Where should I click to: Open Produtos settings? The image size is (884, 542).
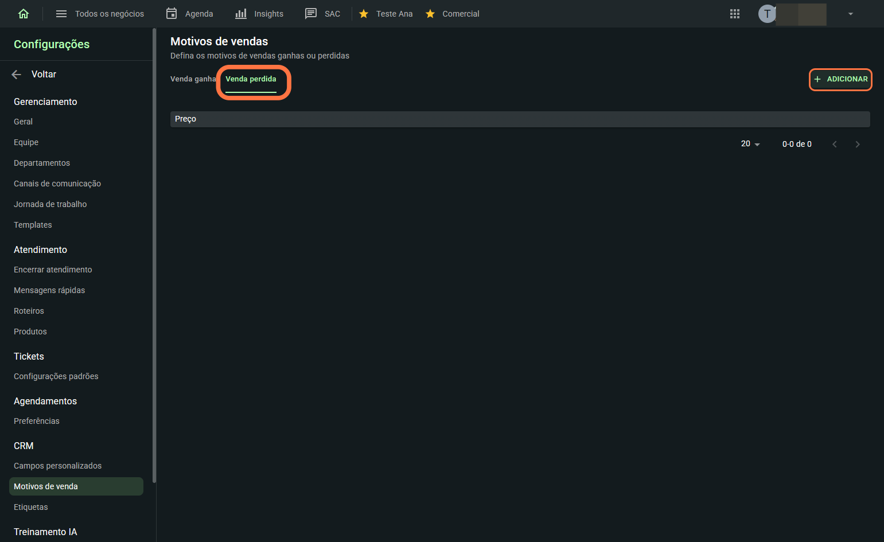[x=30, y=332]
